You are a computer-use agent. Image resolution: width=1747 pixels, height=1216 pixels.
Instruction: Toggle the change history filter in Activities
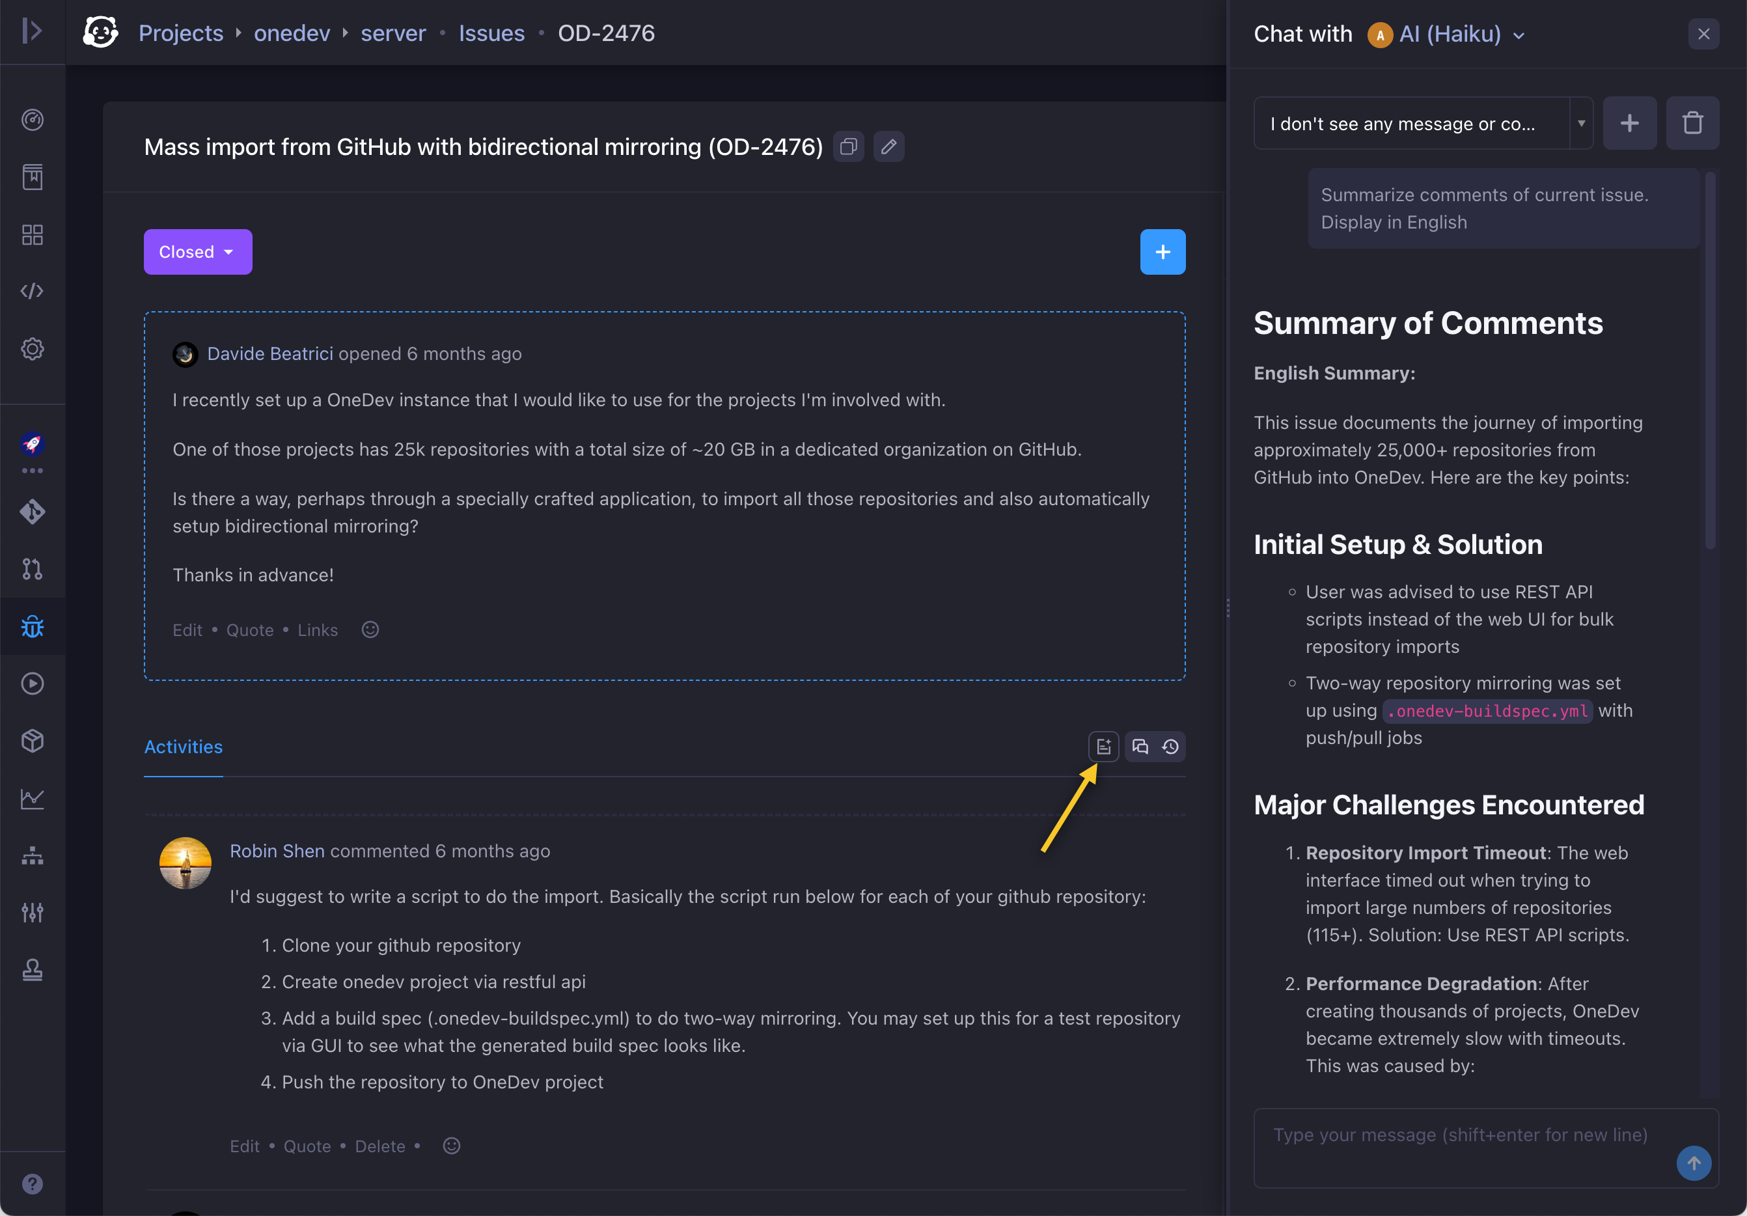point(1170,747)
